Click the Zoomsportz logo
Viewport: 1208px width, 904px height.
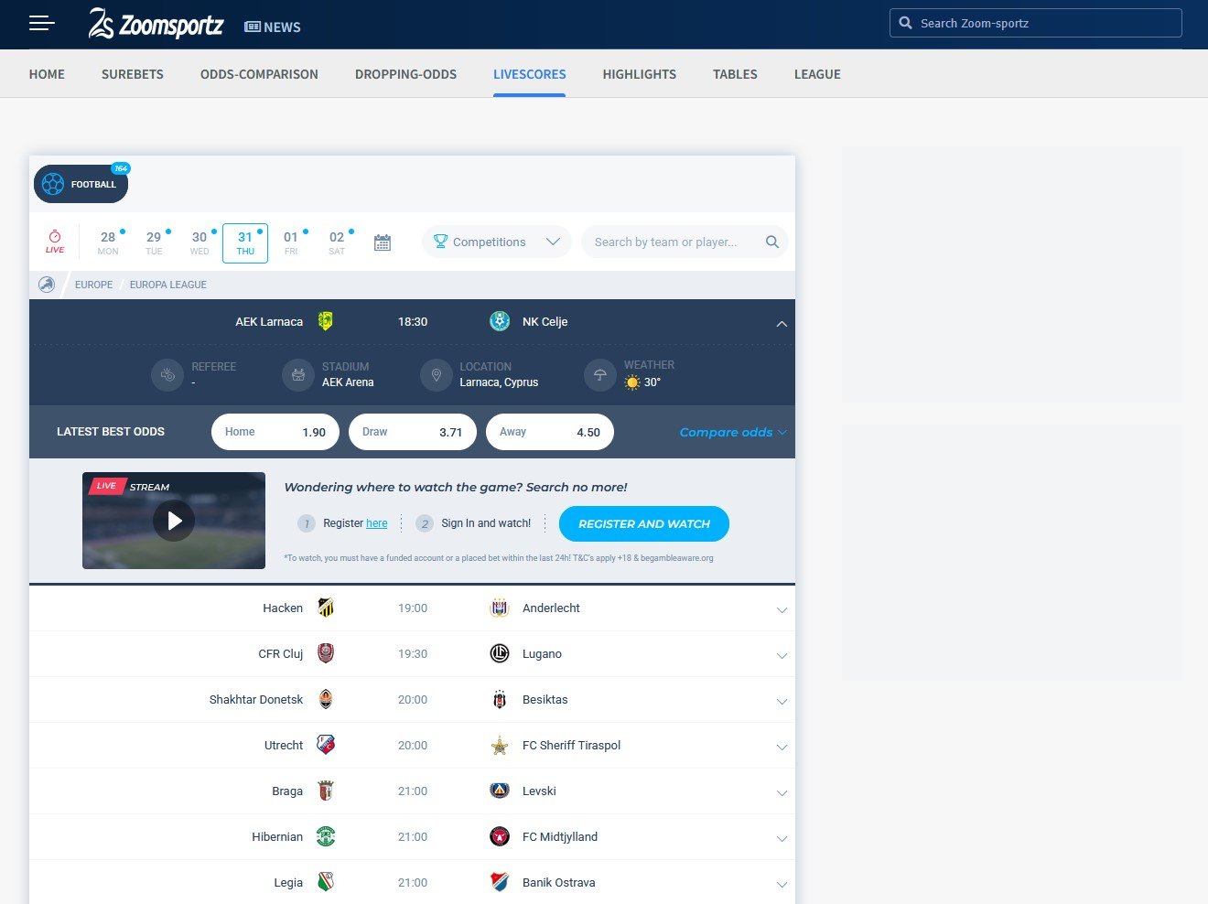(156, 24)
